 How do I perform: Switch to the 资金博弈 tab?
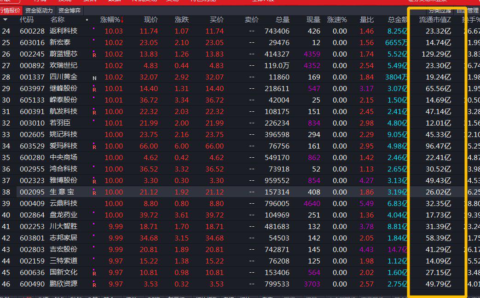click(x=69, y=10)
